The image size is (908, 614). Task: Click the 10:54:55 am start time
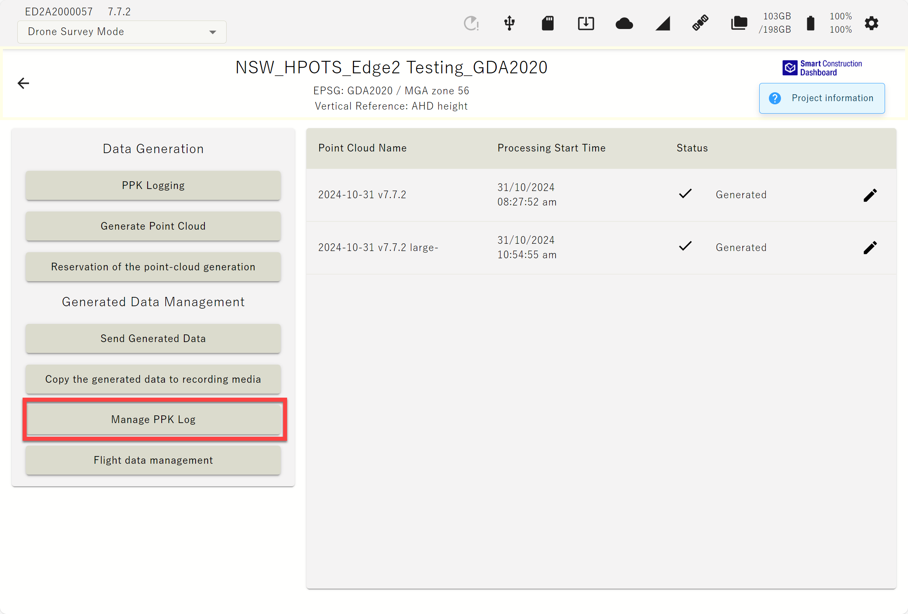tap(527, 255)
